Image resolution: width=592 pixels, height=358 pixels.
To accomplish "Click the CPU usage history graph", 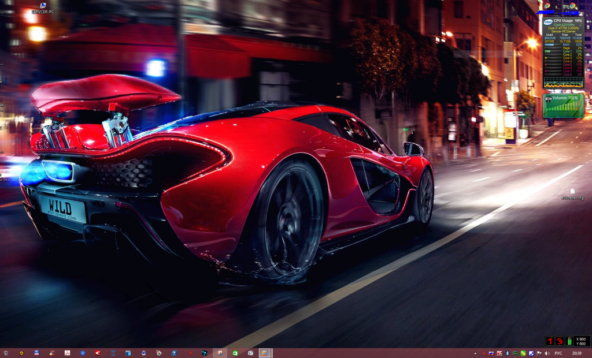I will [x=563, y=83].
